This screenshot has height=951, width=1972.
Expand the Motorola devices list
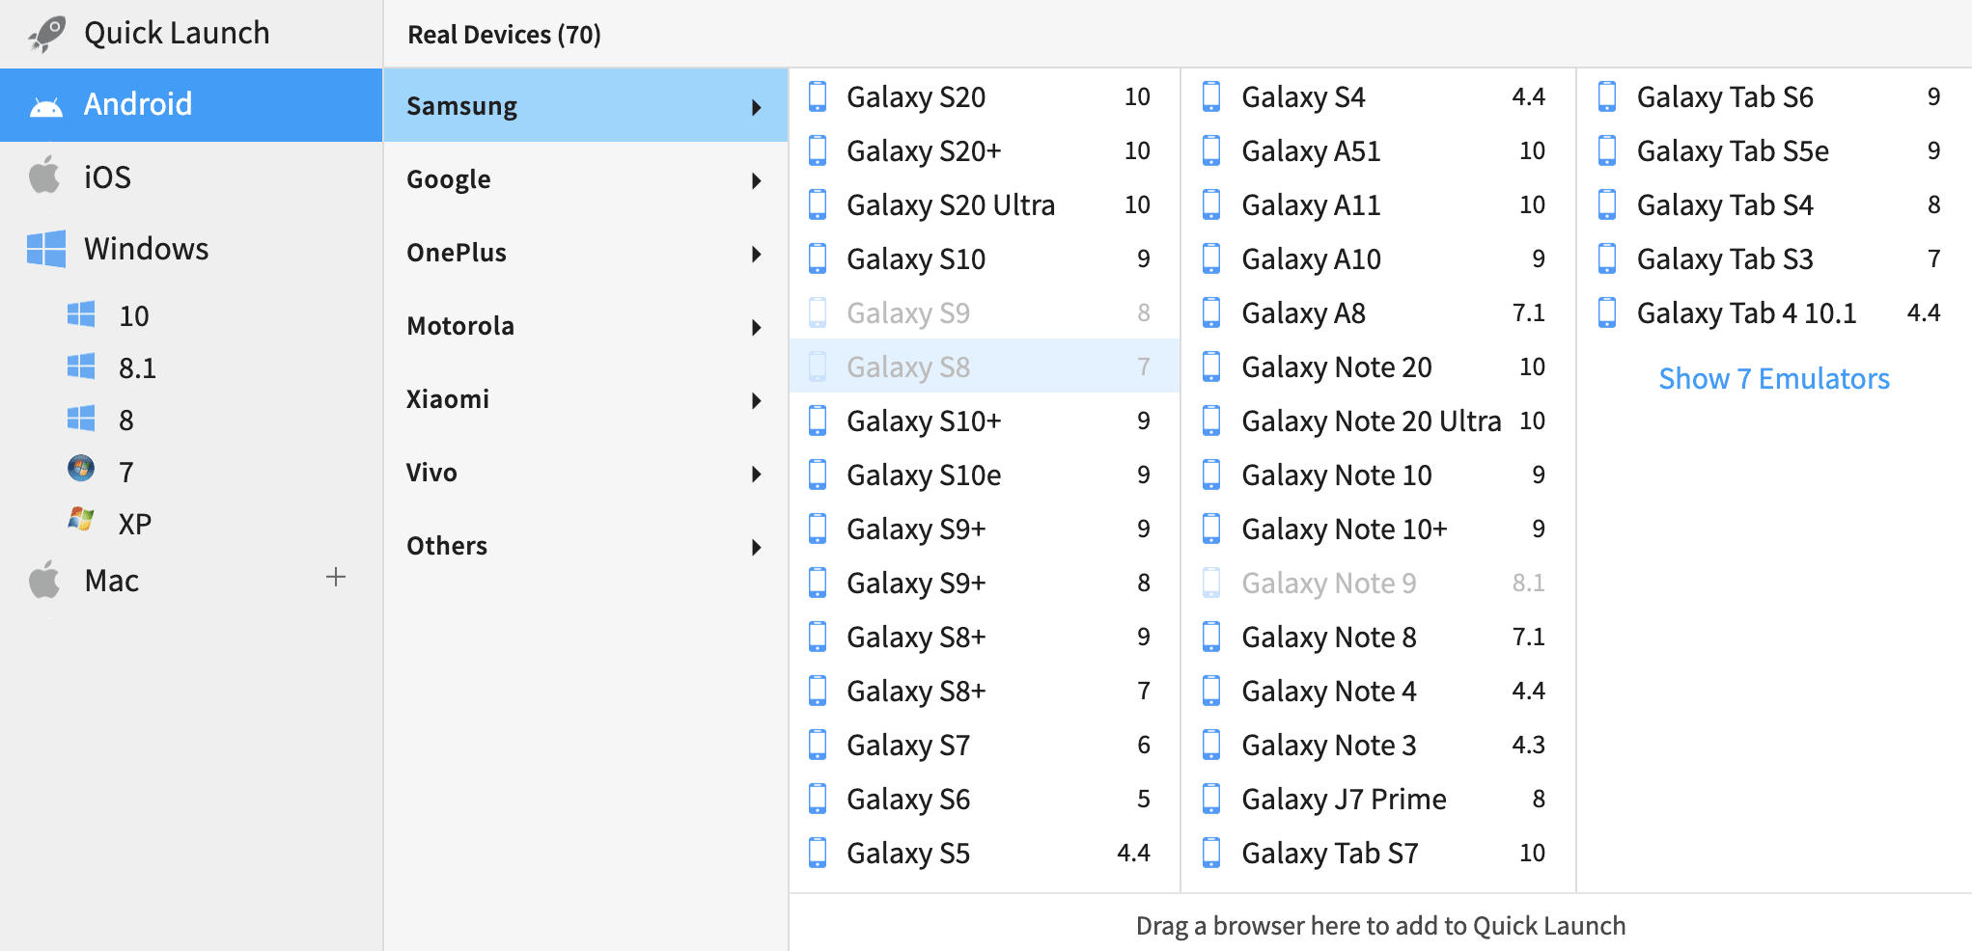tap(585, 326)
